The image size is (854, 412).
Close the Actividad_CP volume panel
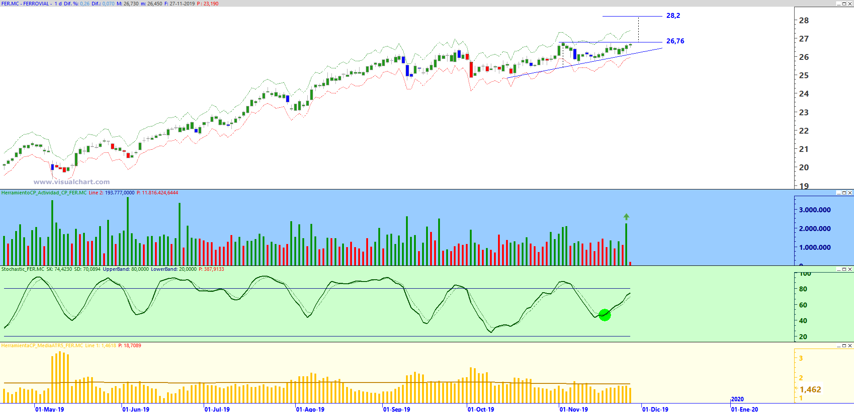click(850, 193)
